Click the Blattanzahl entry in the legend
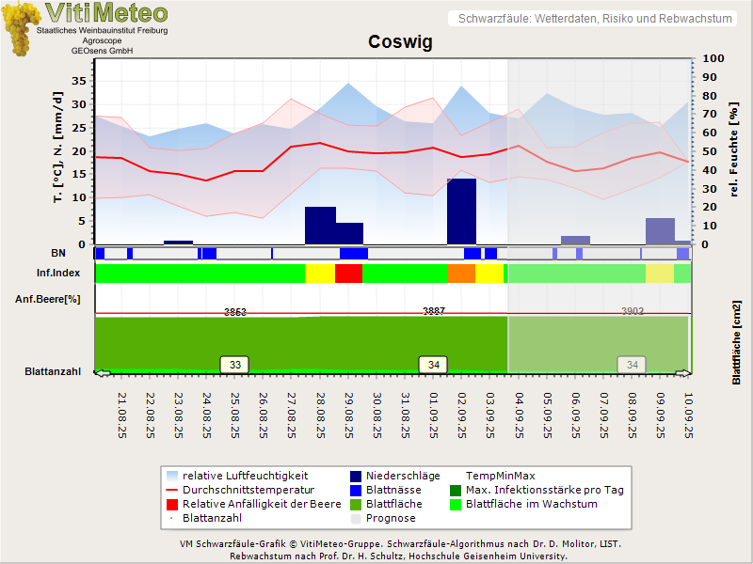Viewport: 753px width, 564px height. (213, 518)
